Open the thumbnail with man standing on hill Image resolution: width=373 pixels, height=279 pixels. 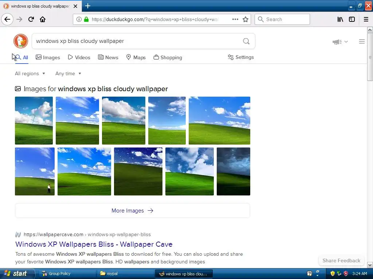[x=35, y=171]
